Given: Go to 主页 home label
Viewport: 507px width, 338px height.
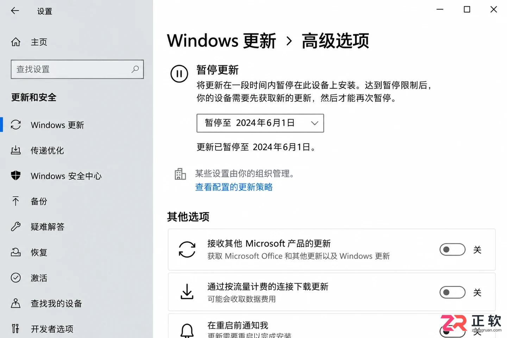Looking at the screenshot, I should click(x=39, y=42).
